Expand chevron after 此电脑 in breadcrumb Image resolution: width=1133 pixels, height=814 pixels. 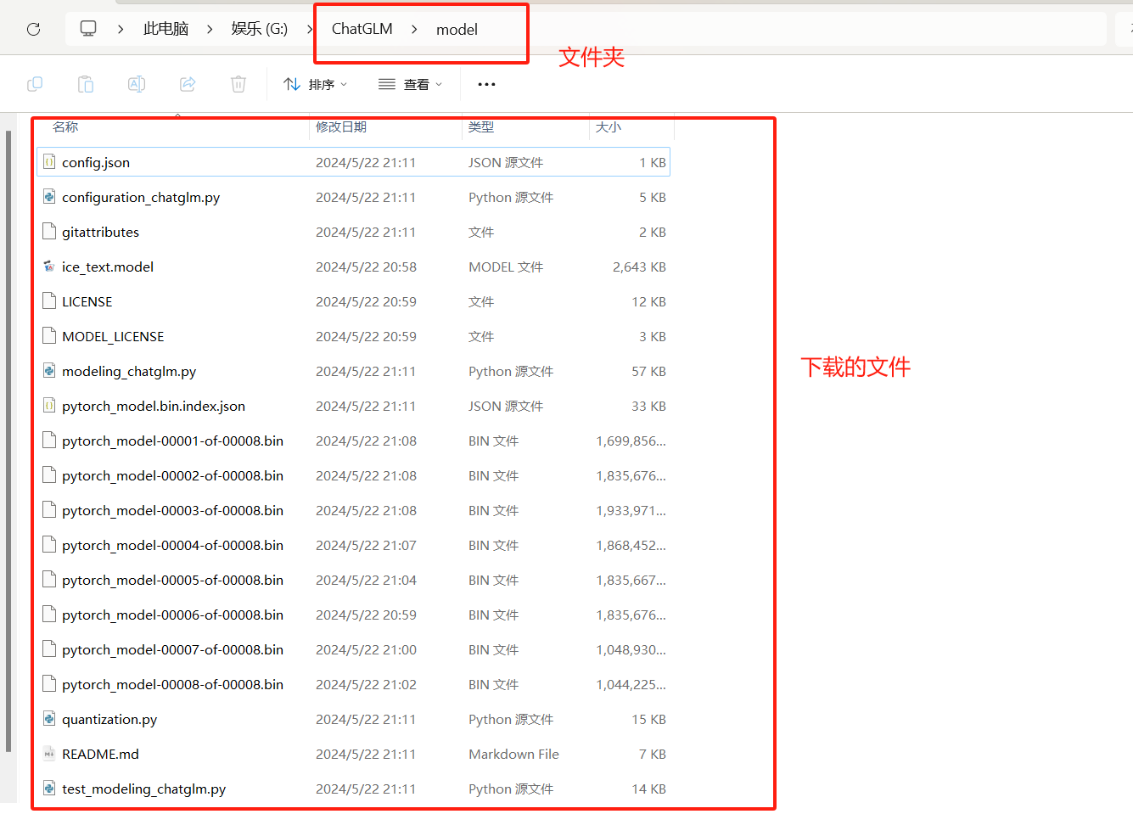pos(210,29)
